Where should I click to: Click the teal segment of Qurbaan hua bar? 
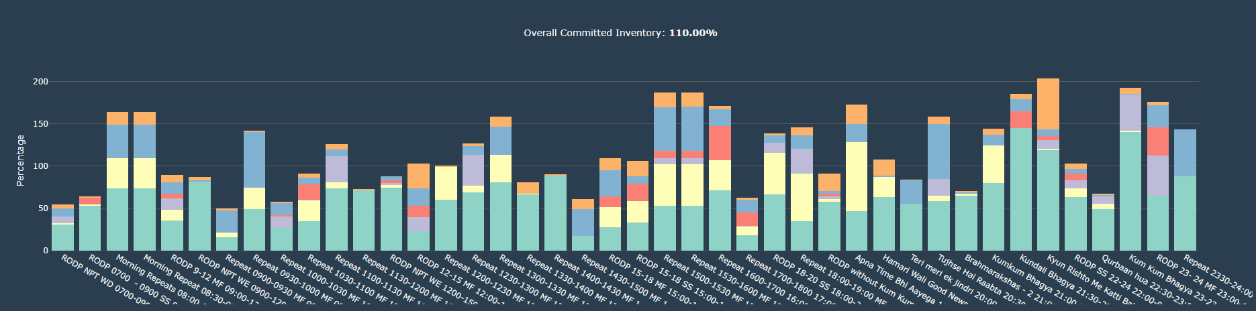(1103, 229)
